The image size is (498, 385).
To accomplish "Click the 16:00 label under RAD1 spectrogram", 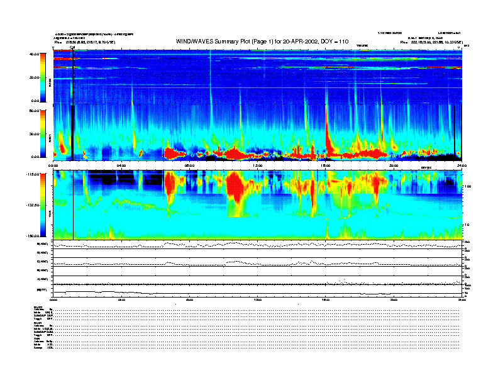I will 326,165.
